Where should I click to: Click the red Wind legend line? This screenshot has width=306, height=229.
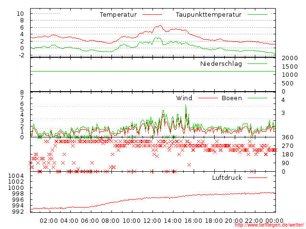pyautogui.click(x=208, y=98)
